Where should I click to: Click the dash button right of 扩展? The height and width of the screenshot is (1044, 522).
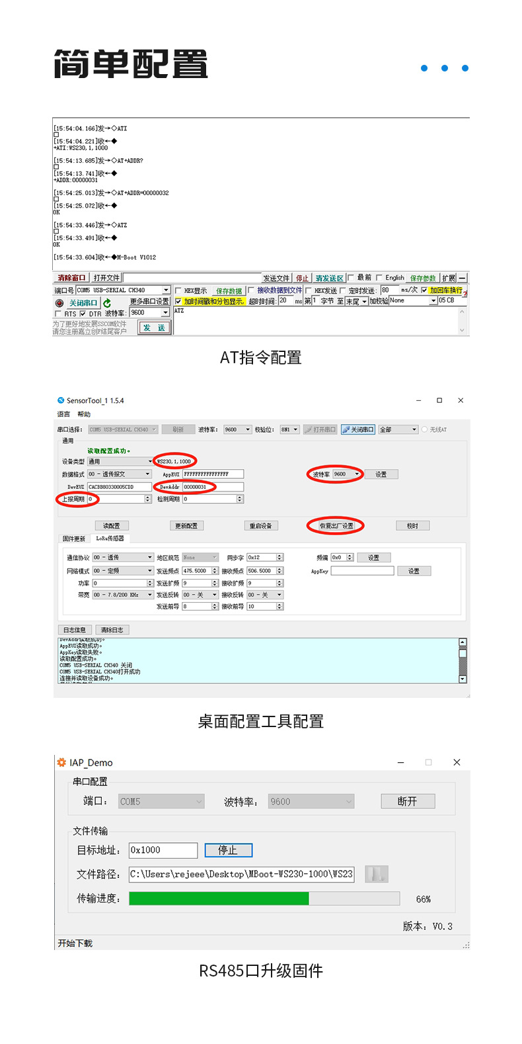(463, 278)
